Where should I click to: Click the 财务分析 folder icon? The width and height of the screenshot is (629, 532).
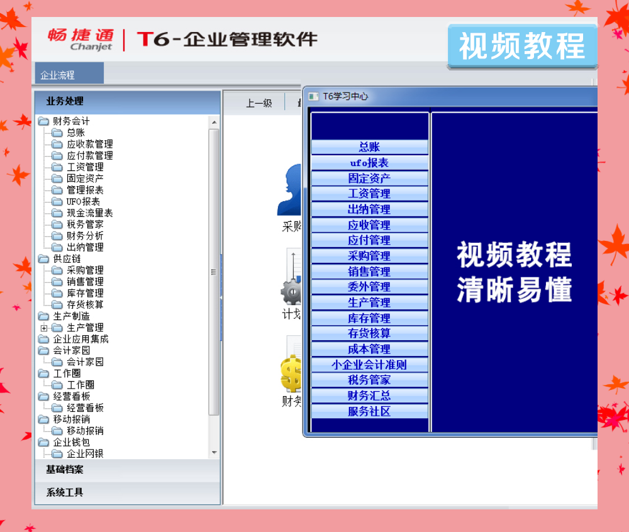pos(57,236)
